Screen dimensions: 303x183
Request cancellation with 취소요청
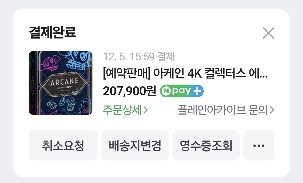[x=63, y=145]
